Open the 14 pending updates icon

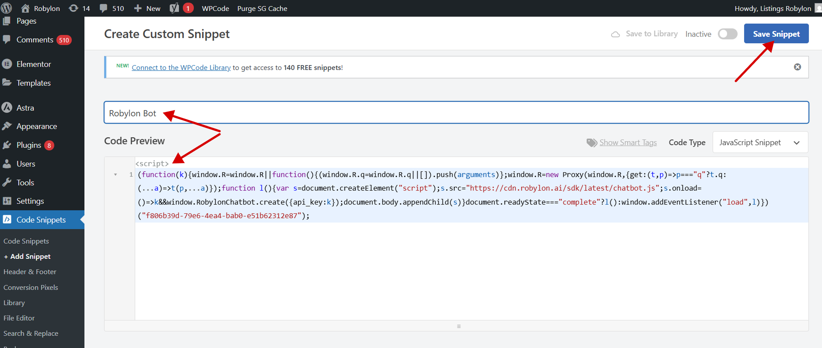click(x=73, y=8)
